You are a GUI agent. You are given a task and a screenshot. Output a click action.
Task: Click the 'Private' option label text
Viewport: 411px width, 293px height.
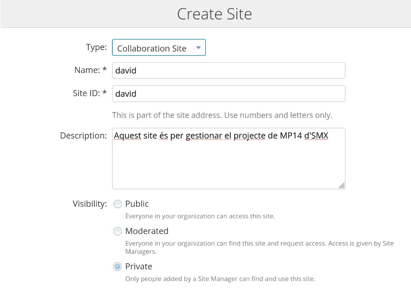139,267
